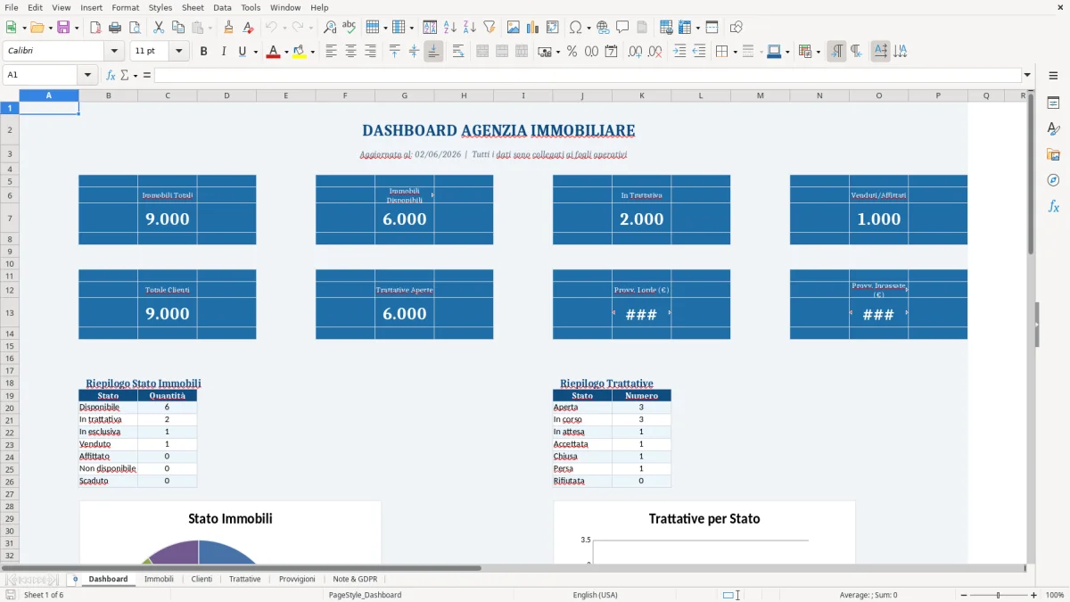Open borders dropdown arrow
Screen dimensions: 1070x602
point(734,52)
